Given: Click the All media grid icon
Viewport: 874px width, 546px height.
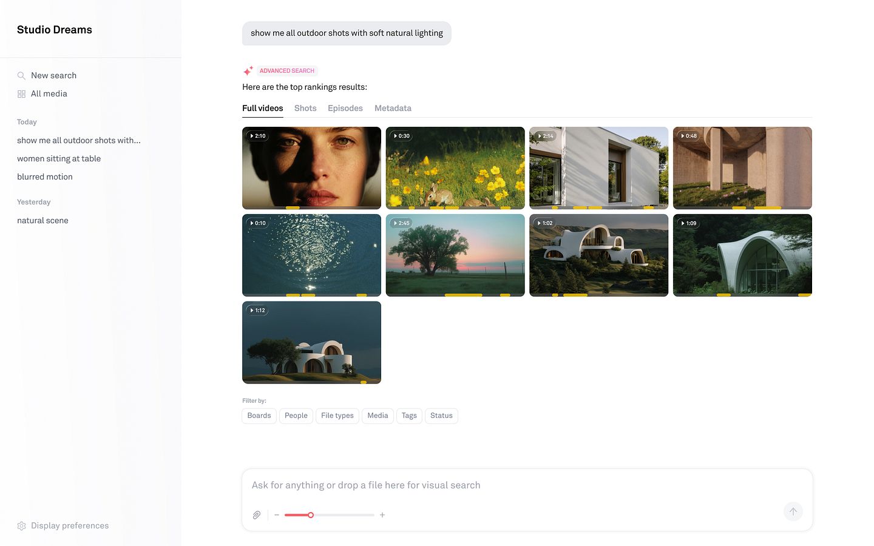Looking at the screenshot, I should [22, 93].
